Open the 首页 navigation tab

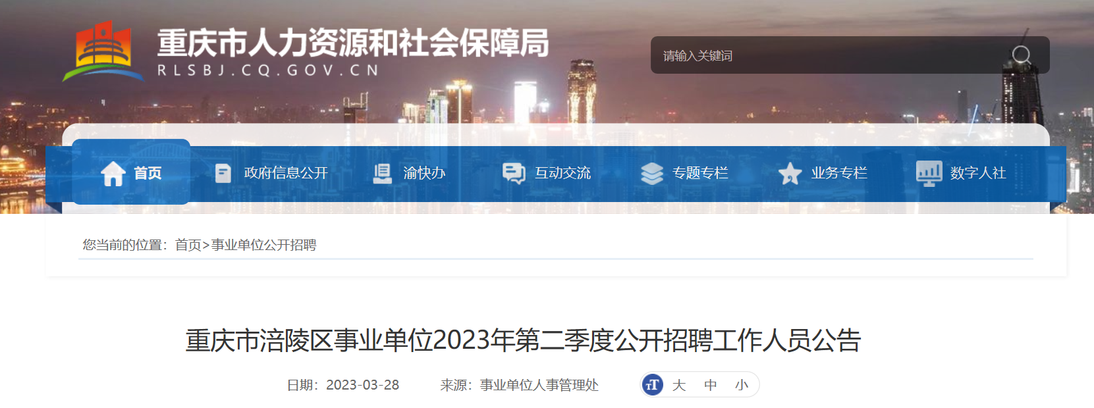click(x=131, y=172)
